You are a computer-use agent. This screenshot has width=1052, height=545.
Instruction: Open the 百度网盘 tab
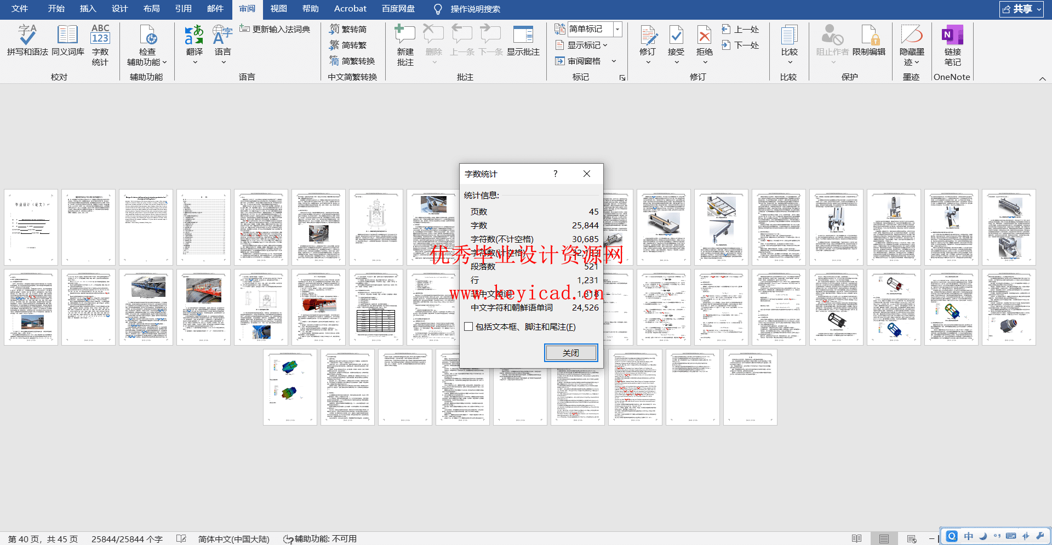[398, 9]
